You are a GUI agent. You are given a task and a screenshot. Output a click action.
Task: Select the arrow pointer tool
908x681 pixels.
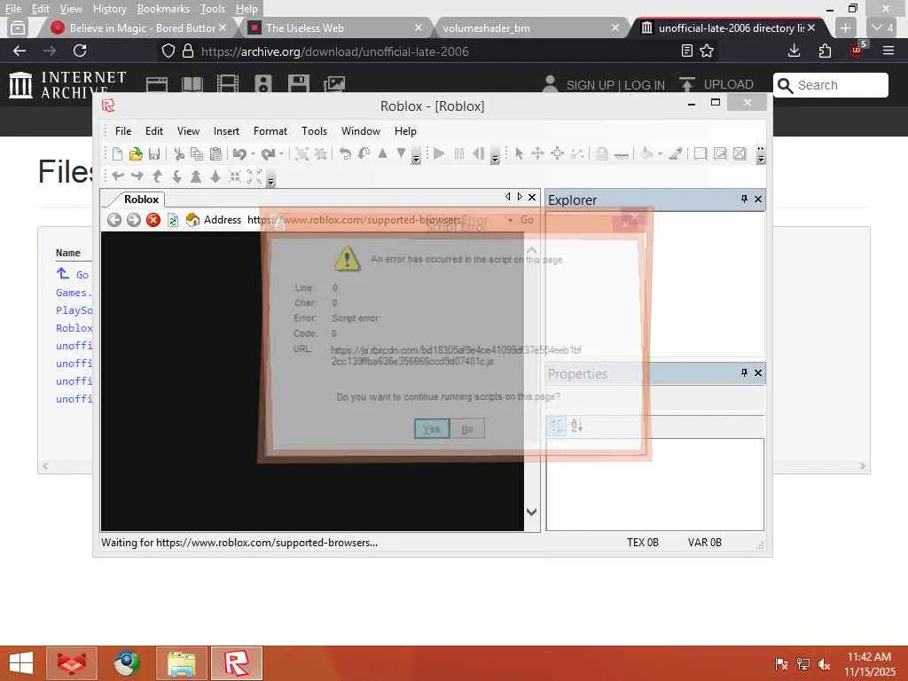click(x=519, y=153)
